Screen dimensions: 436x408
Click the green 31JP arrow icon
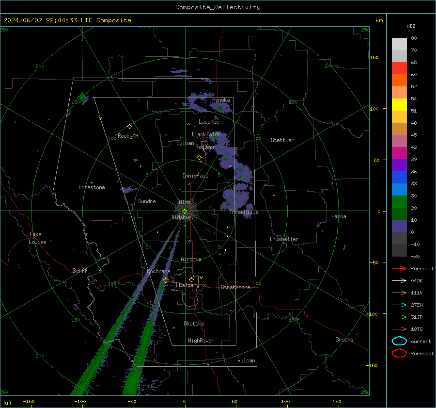(399, 317)
